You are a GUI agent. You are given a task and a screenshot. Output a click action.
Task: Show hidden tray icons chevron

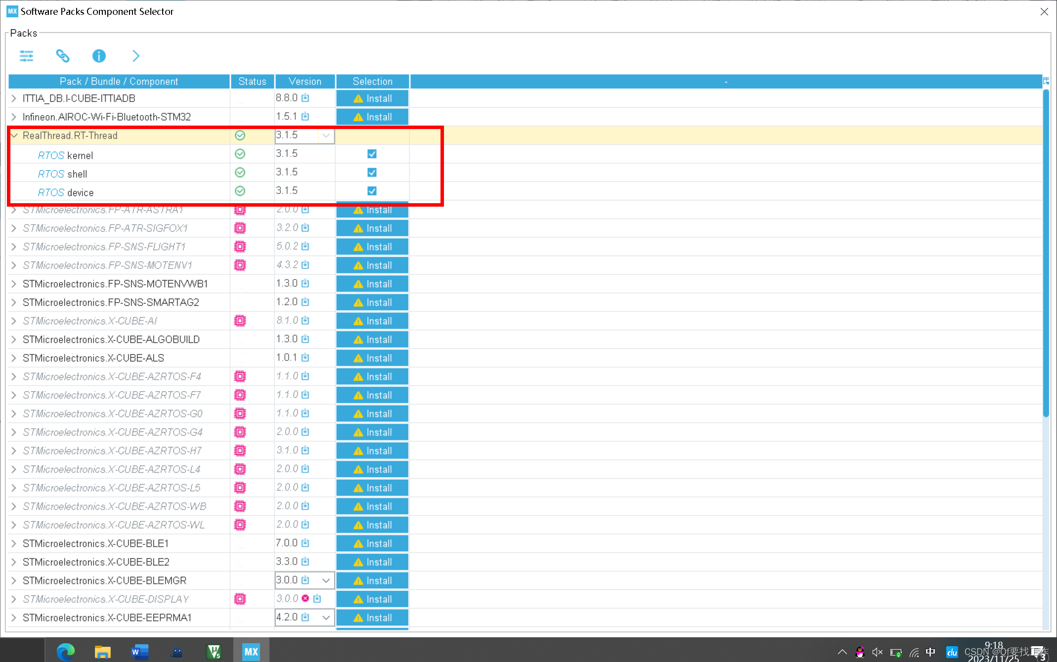click(842, 652)
